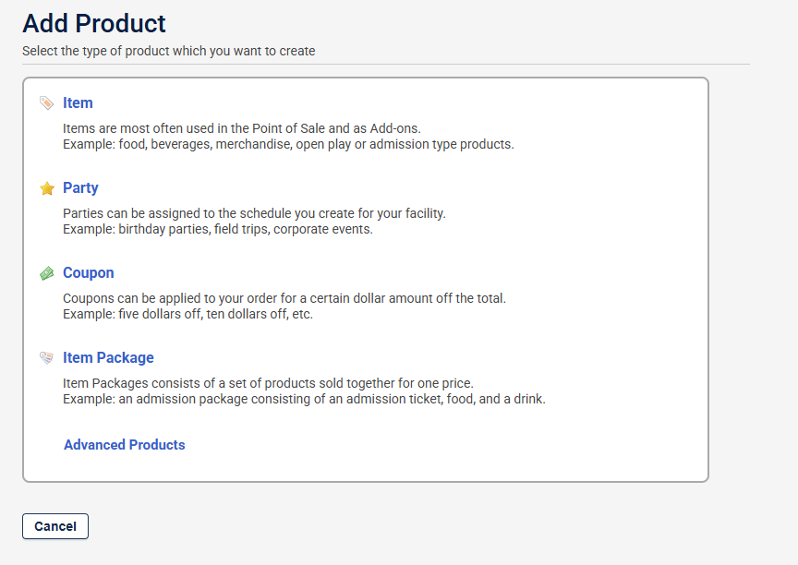Click the Item Packages set description
This screenshot has height=565, width=798.
click(268, 383)
